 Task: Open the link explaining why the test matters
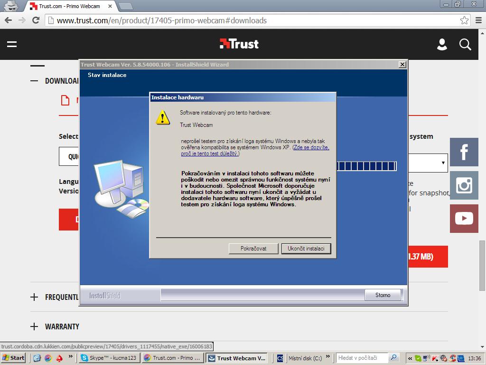pyautogui.click(x=255, y=150)
